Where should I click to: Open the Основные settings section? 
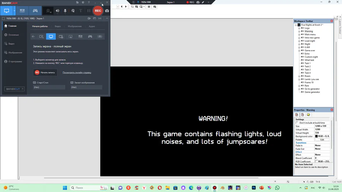(14, 35)
